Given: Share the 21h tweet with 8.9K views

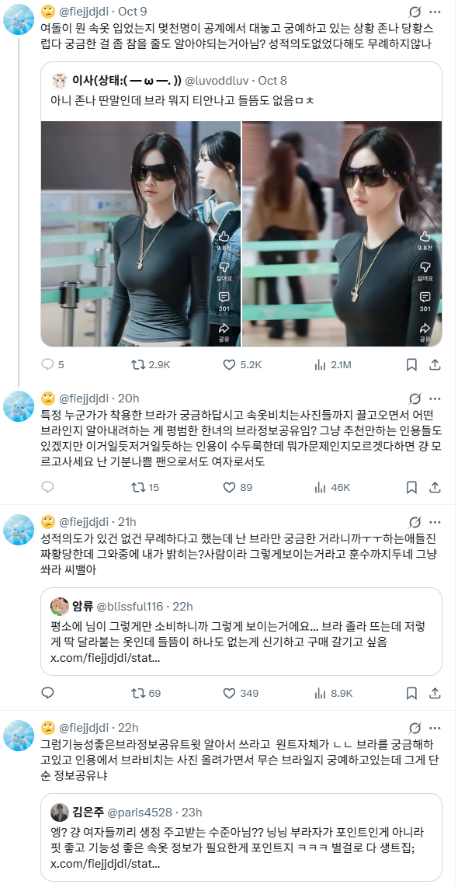Looking at the screenshot, I should [435, 693].
